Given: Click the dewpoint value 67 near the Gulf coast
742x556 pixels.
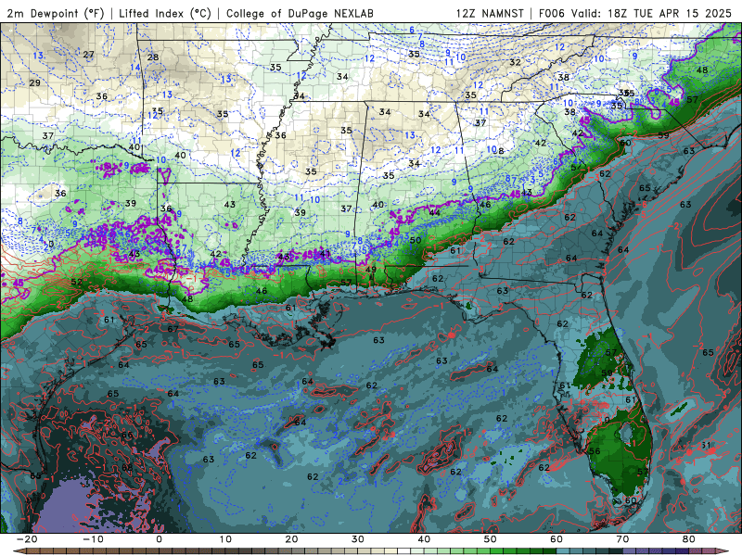Looking at the screenshot, I should [173, 329].
